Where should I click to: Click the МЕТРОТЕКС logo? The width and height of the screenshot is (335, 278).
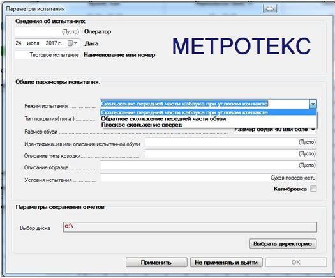point(241,46)
